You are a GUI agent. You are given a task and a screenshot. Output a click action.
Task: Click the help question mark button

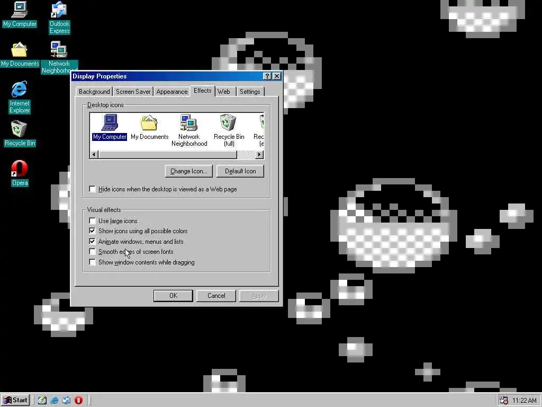point(267,76)
